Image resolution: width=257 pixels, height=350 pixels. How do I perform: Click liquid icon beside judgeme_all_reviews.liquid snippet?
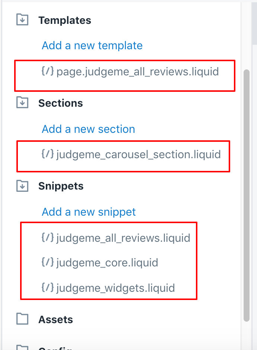[47, 237]
